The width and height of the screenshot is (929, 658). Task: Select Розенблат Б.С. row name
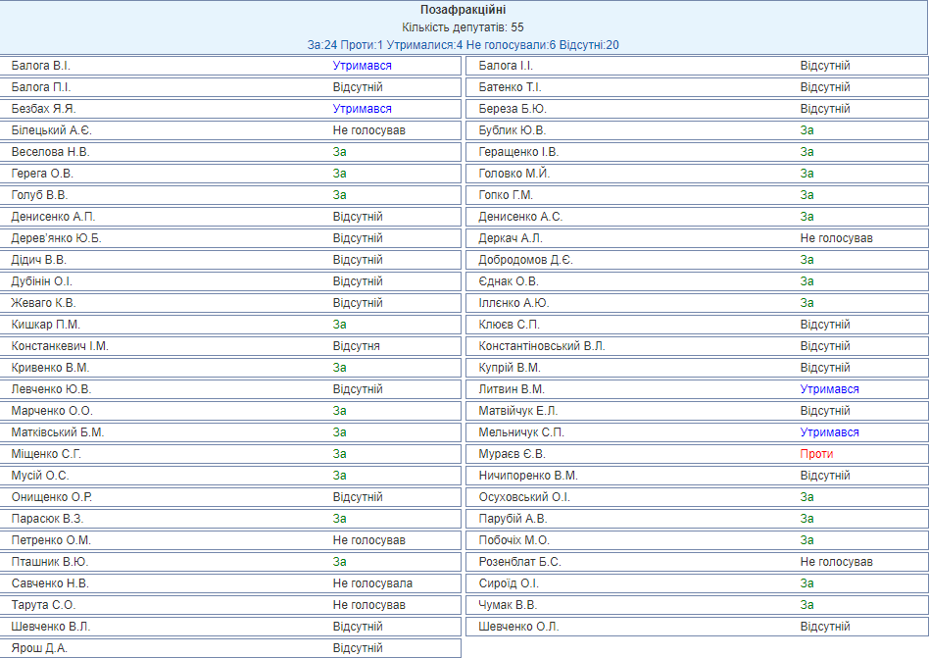tap(519, 562)
